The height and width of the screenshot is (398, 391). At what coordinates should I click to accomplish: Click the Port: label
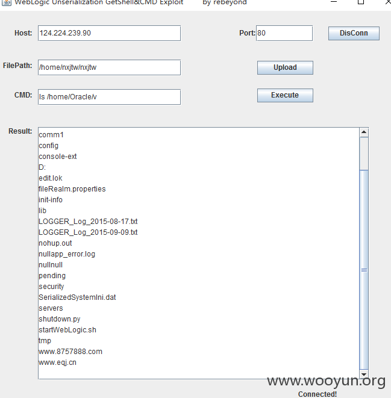pyautogui.click(x=247, y=33)
